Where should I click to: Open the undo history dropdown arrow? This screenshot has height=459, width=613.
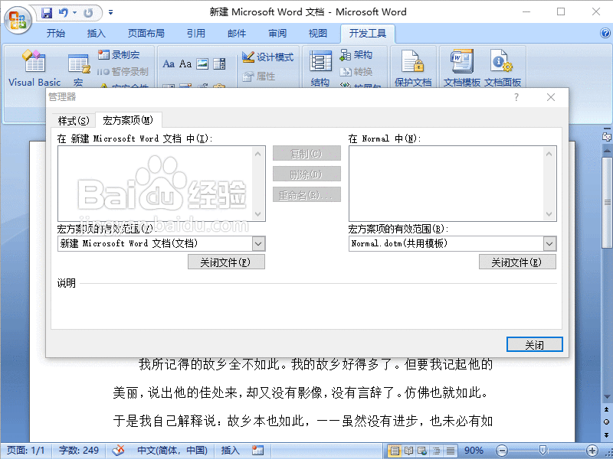click(x=74, y=13)
